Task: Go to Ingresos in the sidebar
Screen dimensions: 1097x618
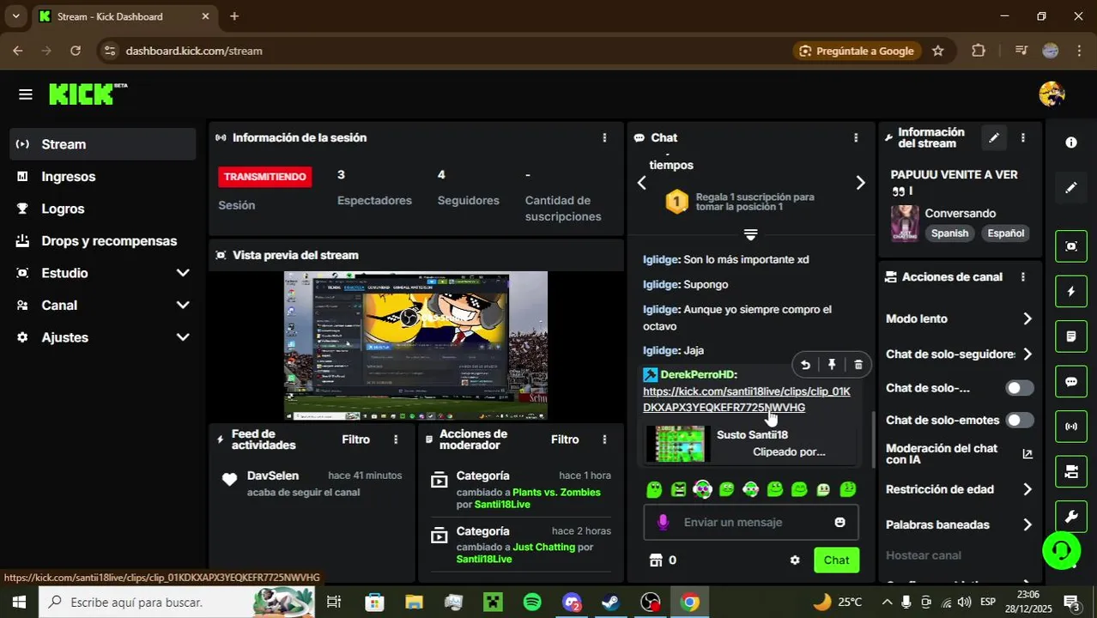Action: [103, 176]
